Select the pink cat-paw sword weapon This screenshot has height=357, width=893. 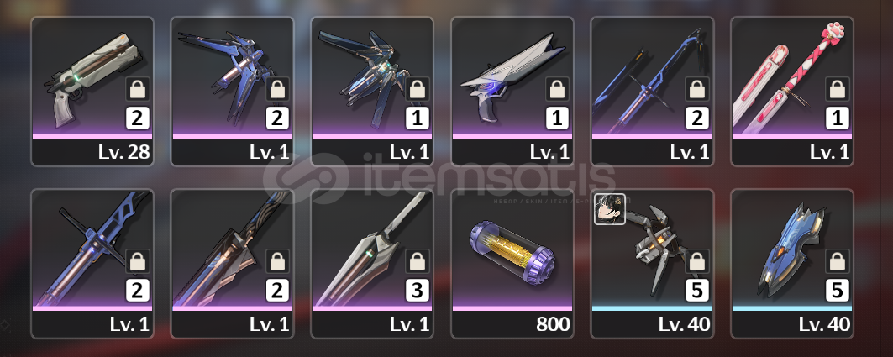pyautogui.click(x=792, y=91)
